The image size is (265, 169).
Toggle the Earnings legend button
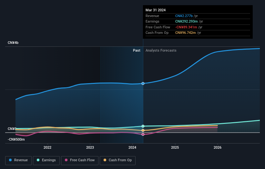(46, 160)
